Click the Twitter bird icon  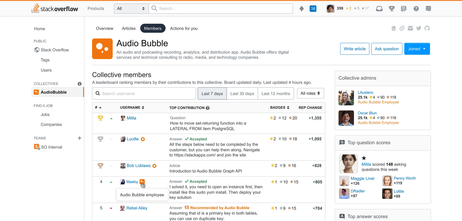pyautogui.click(x=419, y=28)
